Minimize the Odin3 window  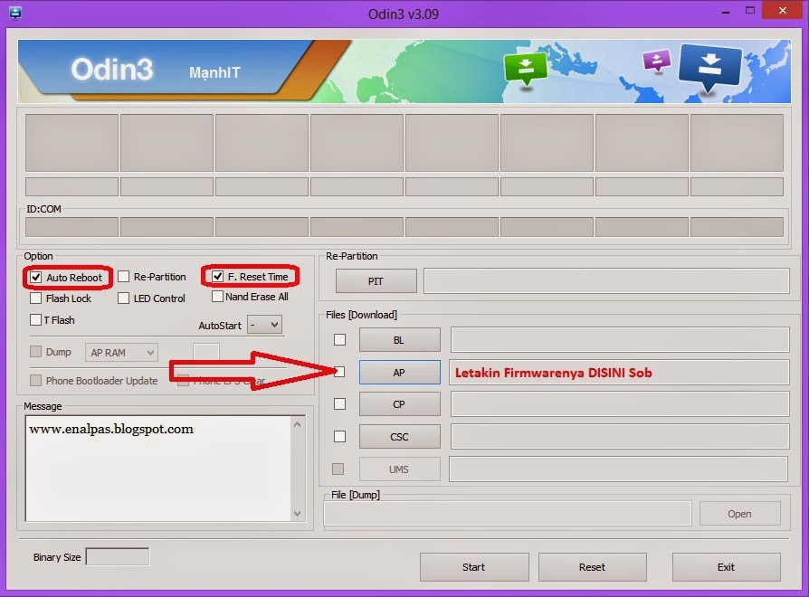[726, 12]
